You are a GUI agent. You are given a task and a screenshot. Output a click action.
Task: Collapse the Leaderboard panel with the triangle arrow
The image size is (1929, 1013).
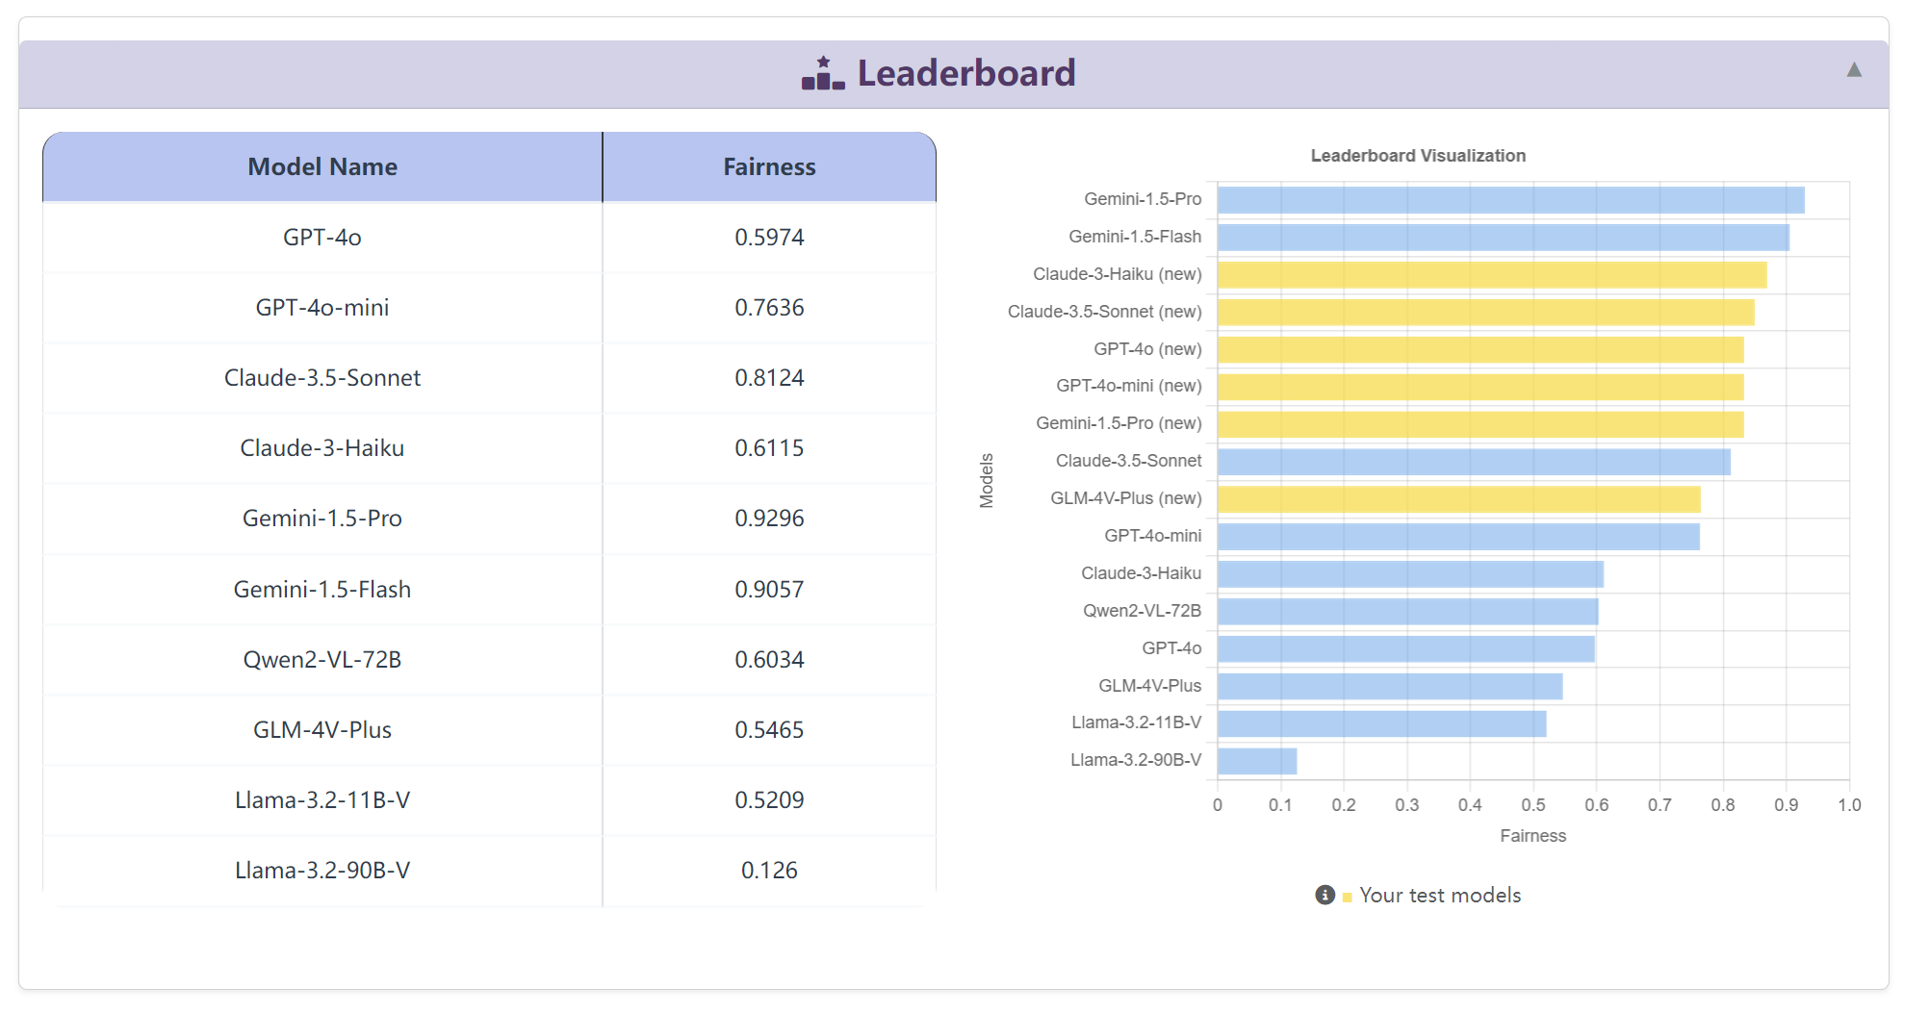[x=1854, y=69]
